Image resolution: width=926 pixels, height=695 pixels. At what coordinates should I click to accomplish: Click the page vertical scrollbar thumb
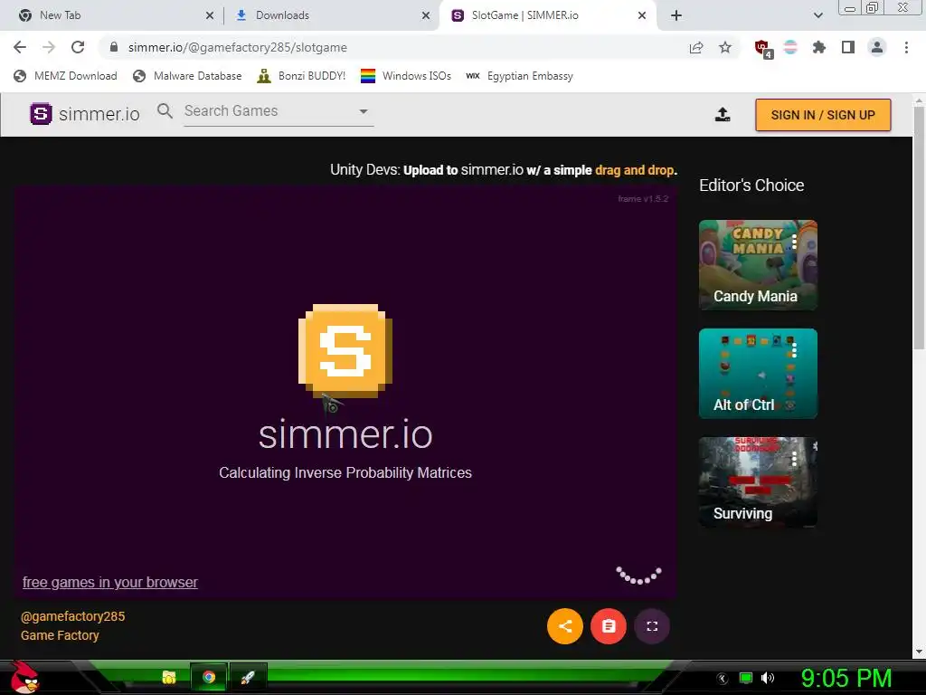919,227
